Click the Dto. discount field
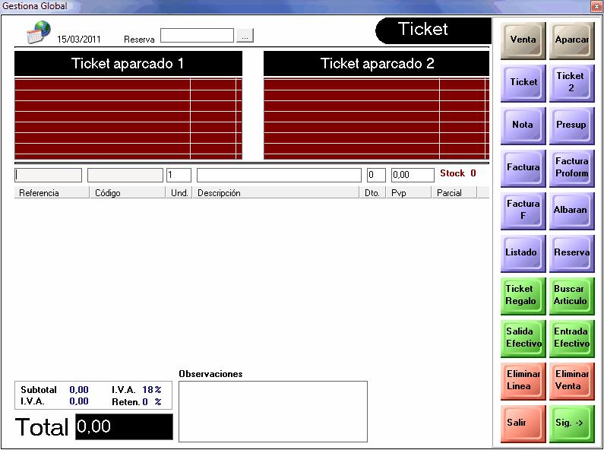The width and height of the screenshot is (604, 450). (376, 175)
